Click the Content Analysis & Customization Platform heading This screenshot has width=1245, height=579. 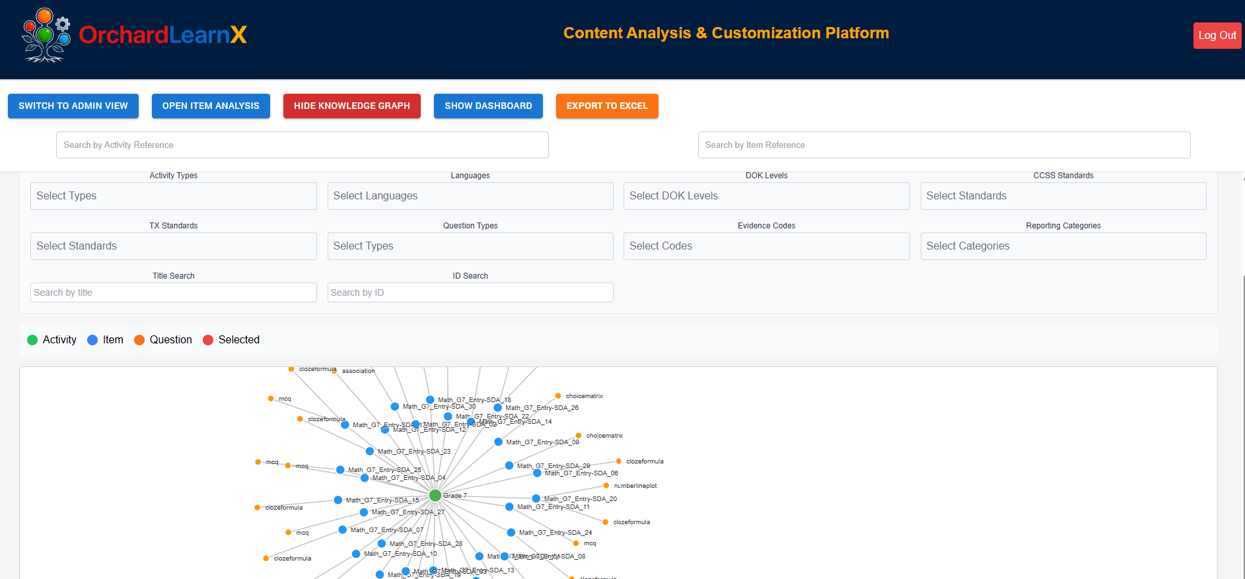click(x=726, y=33)
